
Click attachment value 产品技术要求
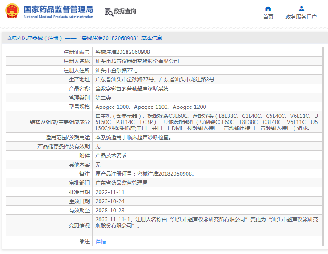[x=111, y=155]
